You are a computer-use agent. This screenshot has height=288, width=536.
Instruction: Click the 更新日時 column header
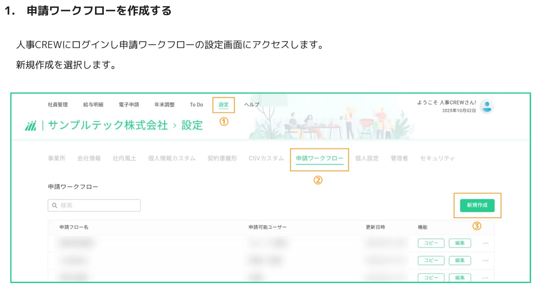375,227
